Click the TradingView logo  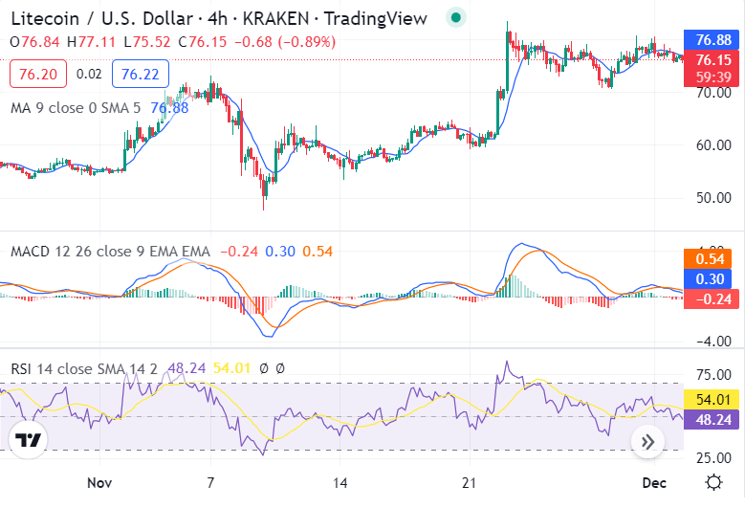30,440
